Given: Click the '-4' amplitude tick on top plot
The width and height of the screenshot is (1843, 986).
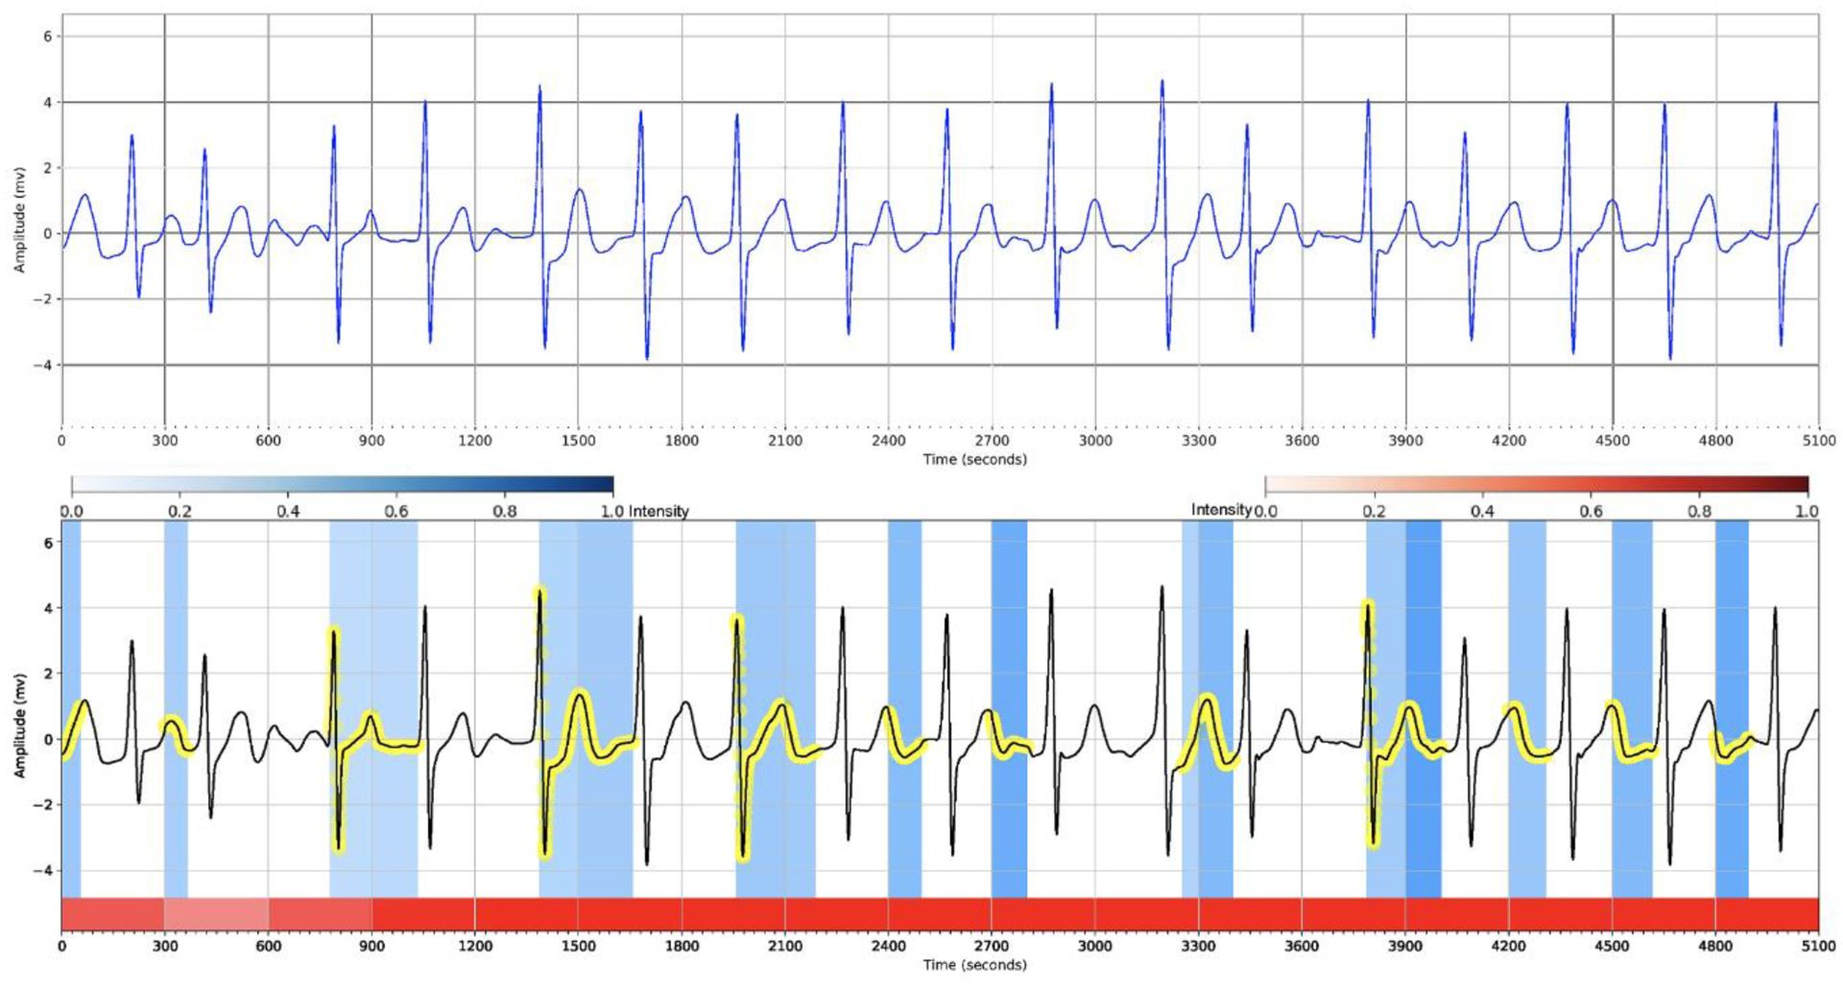Looking at the screenshot, I should tap(44, 365).
